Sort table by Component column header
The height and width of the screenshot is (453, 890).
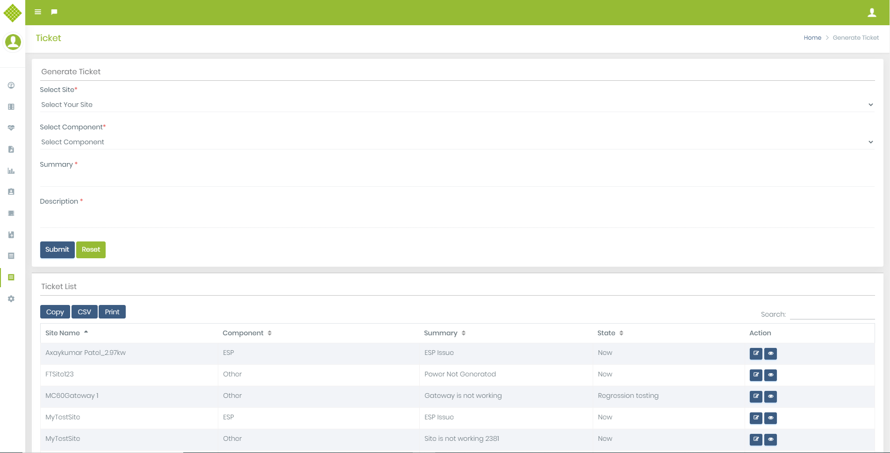pyautogui.click(x=247, y=333)
